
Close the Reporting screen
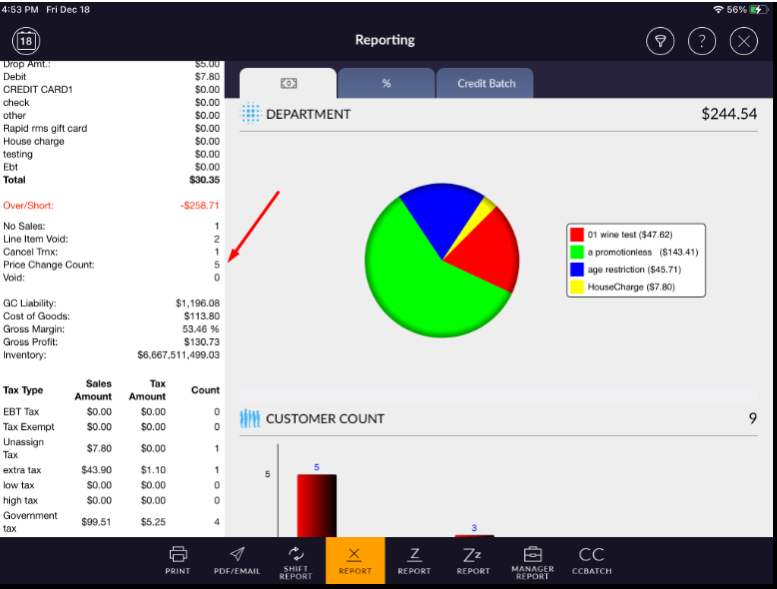[744, 41]
